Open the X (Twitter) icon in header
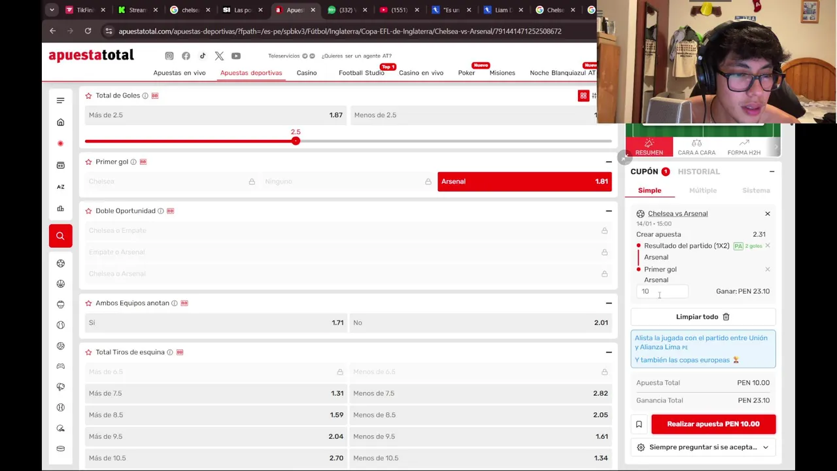Screen dimensions: 837x471 [x=219, y=56]
